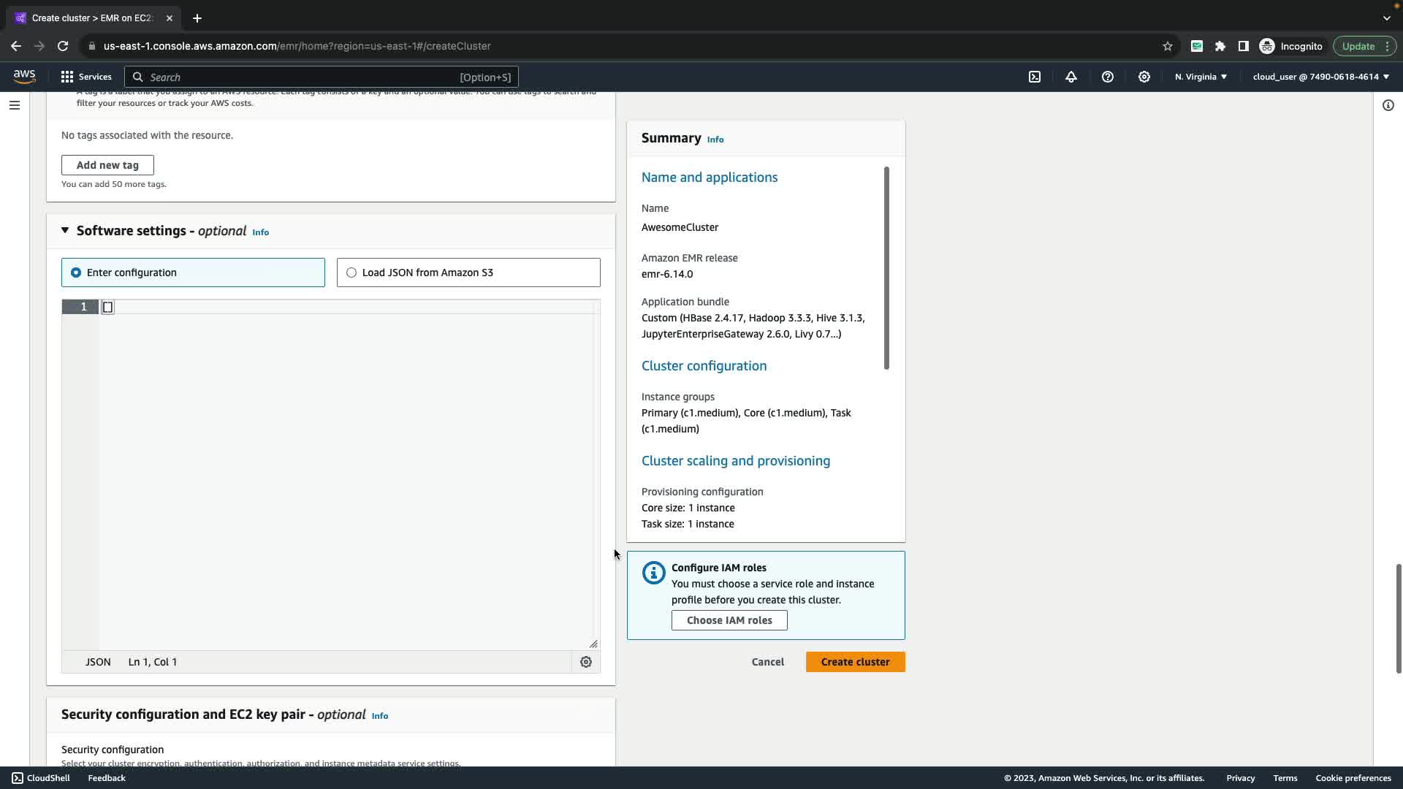The height and width of the screenshot is (789, 1403).
Task: Open the left hamburger navigation menu
Action: (14, 105)
